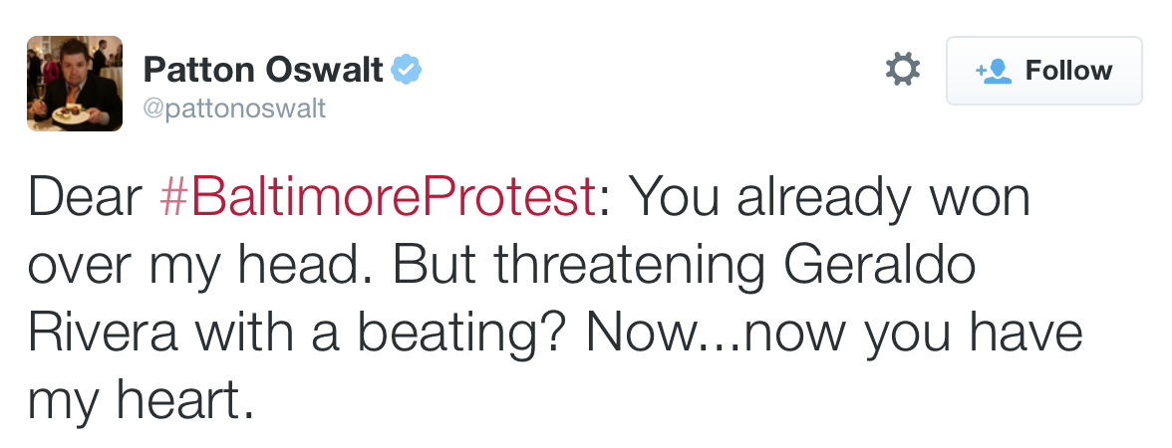The width and height of the screenshot is (1172, 448).
Task: Follow Patton Oswalt
Action: click(x=1044, y=70)
